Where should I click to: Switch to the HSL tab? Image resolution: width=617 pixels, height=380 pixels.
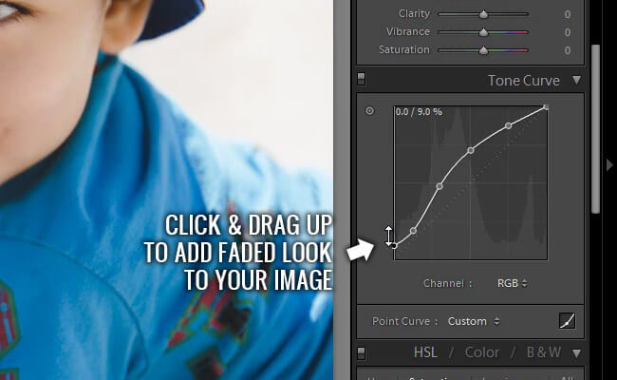pos(425,352)
